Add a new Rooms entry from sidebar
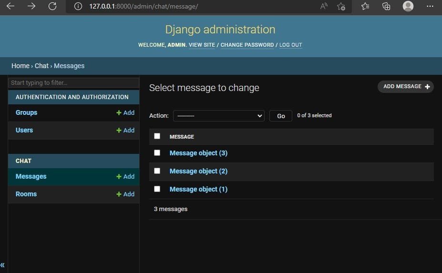Screen dimensions: 442x273 pos(125,194)
